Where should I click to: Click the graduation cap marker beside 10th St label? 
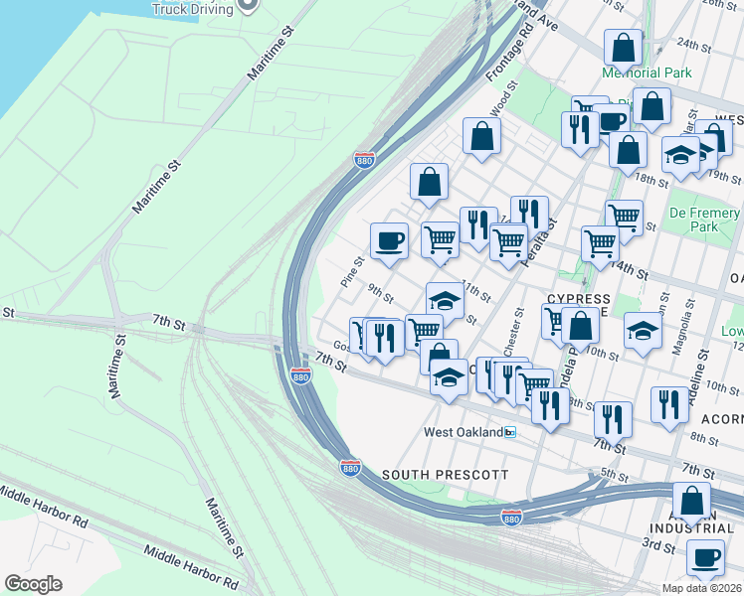tap(643, 332)
